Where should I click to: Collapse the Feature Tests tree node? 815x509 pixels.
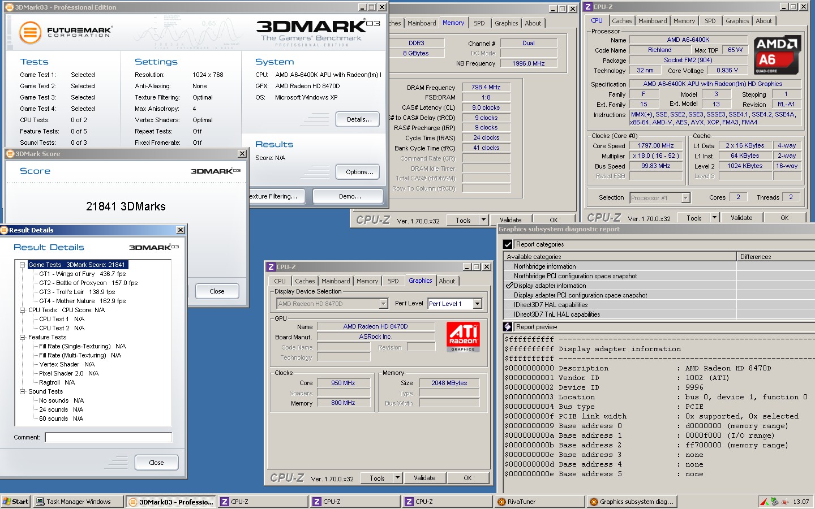(23, 337)
